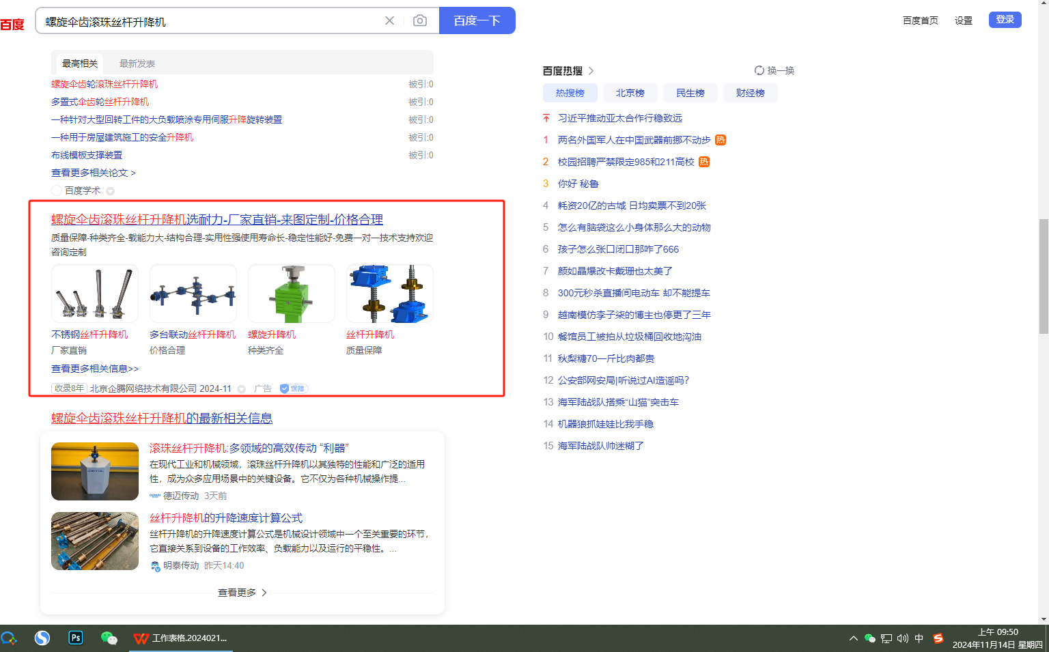Open the 设置 settings link in the header
1049x652 pixels.
point(964,20)
